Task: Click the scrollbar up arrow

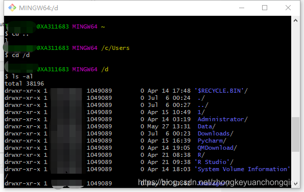Action: (295, 20)
